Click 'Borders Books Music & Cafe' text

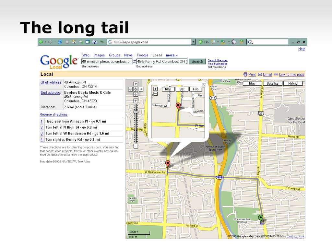click(88, 92)
